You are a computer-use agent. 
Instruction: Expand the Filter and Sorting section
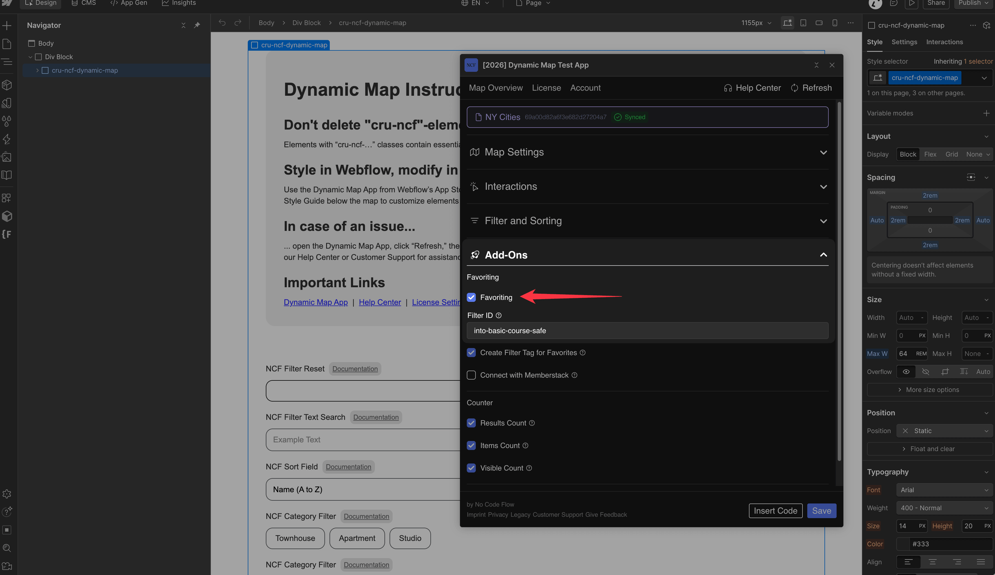647,221
